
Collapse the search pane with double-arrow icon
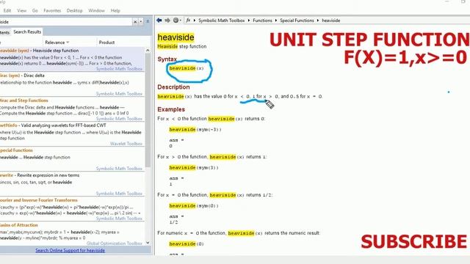(148, 21)
